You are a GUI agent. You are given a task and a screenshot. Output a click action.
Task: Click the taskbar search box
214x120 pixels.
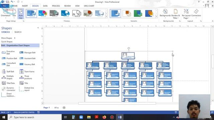pos(35,117)
